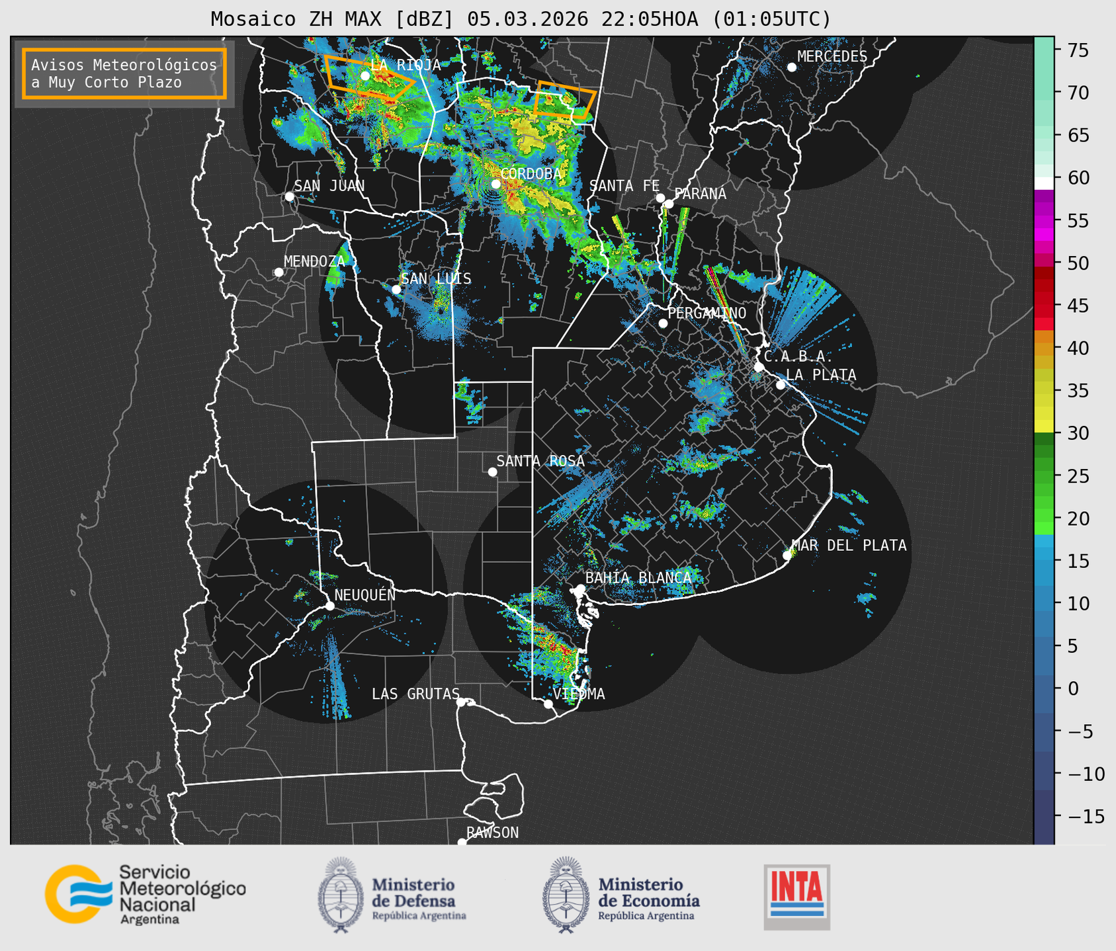Click the MAR DEL PLATA label text
This screenshot has width=1116, height=951.
[x=849, y=546]
